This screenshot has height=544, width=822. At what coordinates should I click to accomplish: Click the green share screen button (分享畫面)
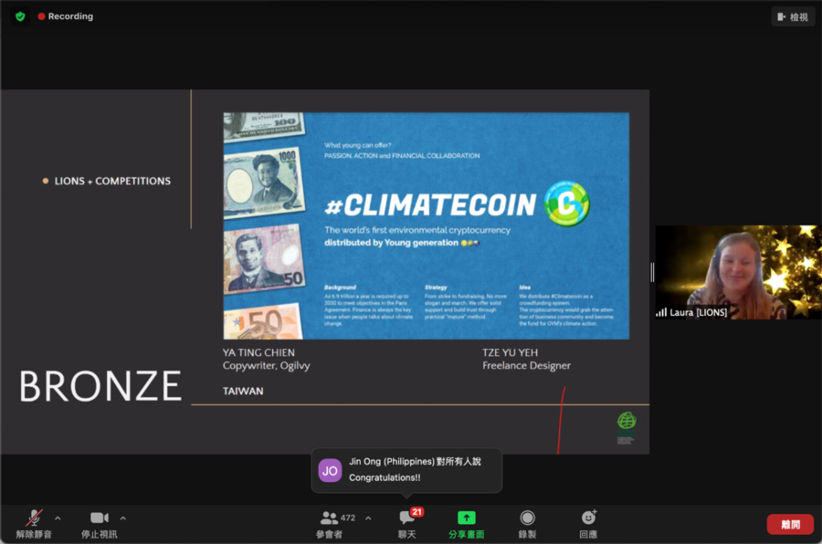466,525
